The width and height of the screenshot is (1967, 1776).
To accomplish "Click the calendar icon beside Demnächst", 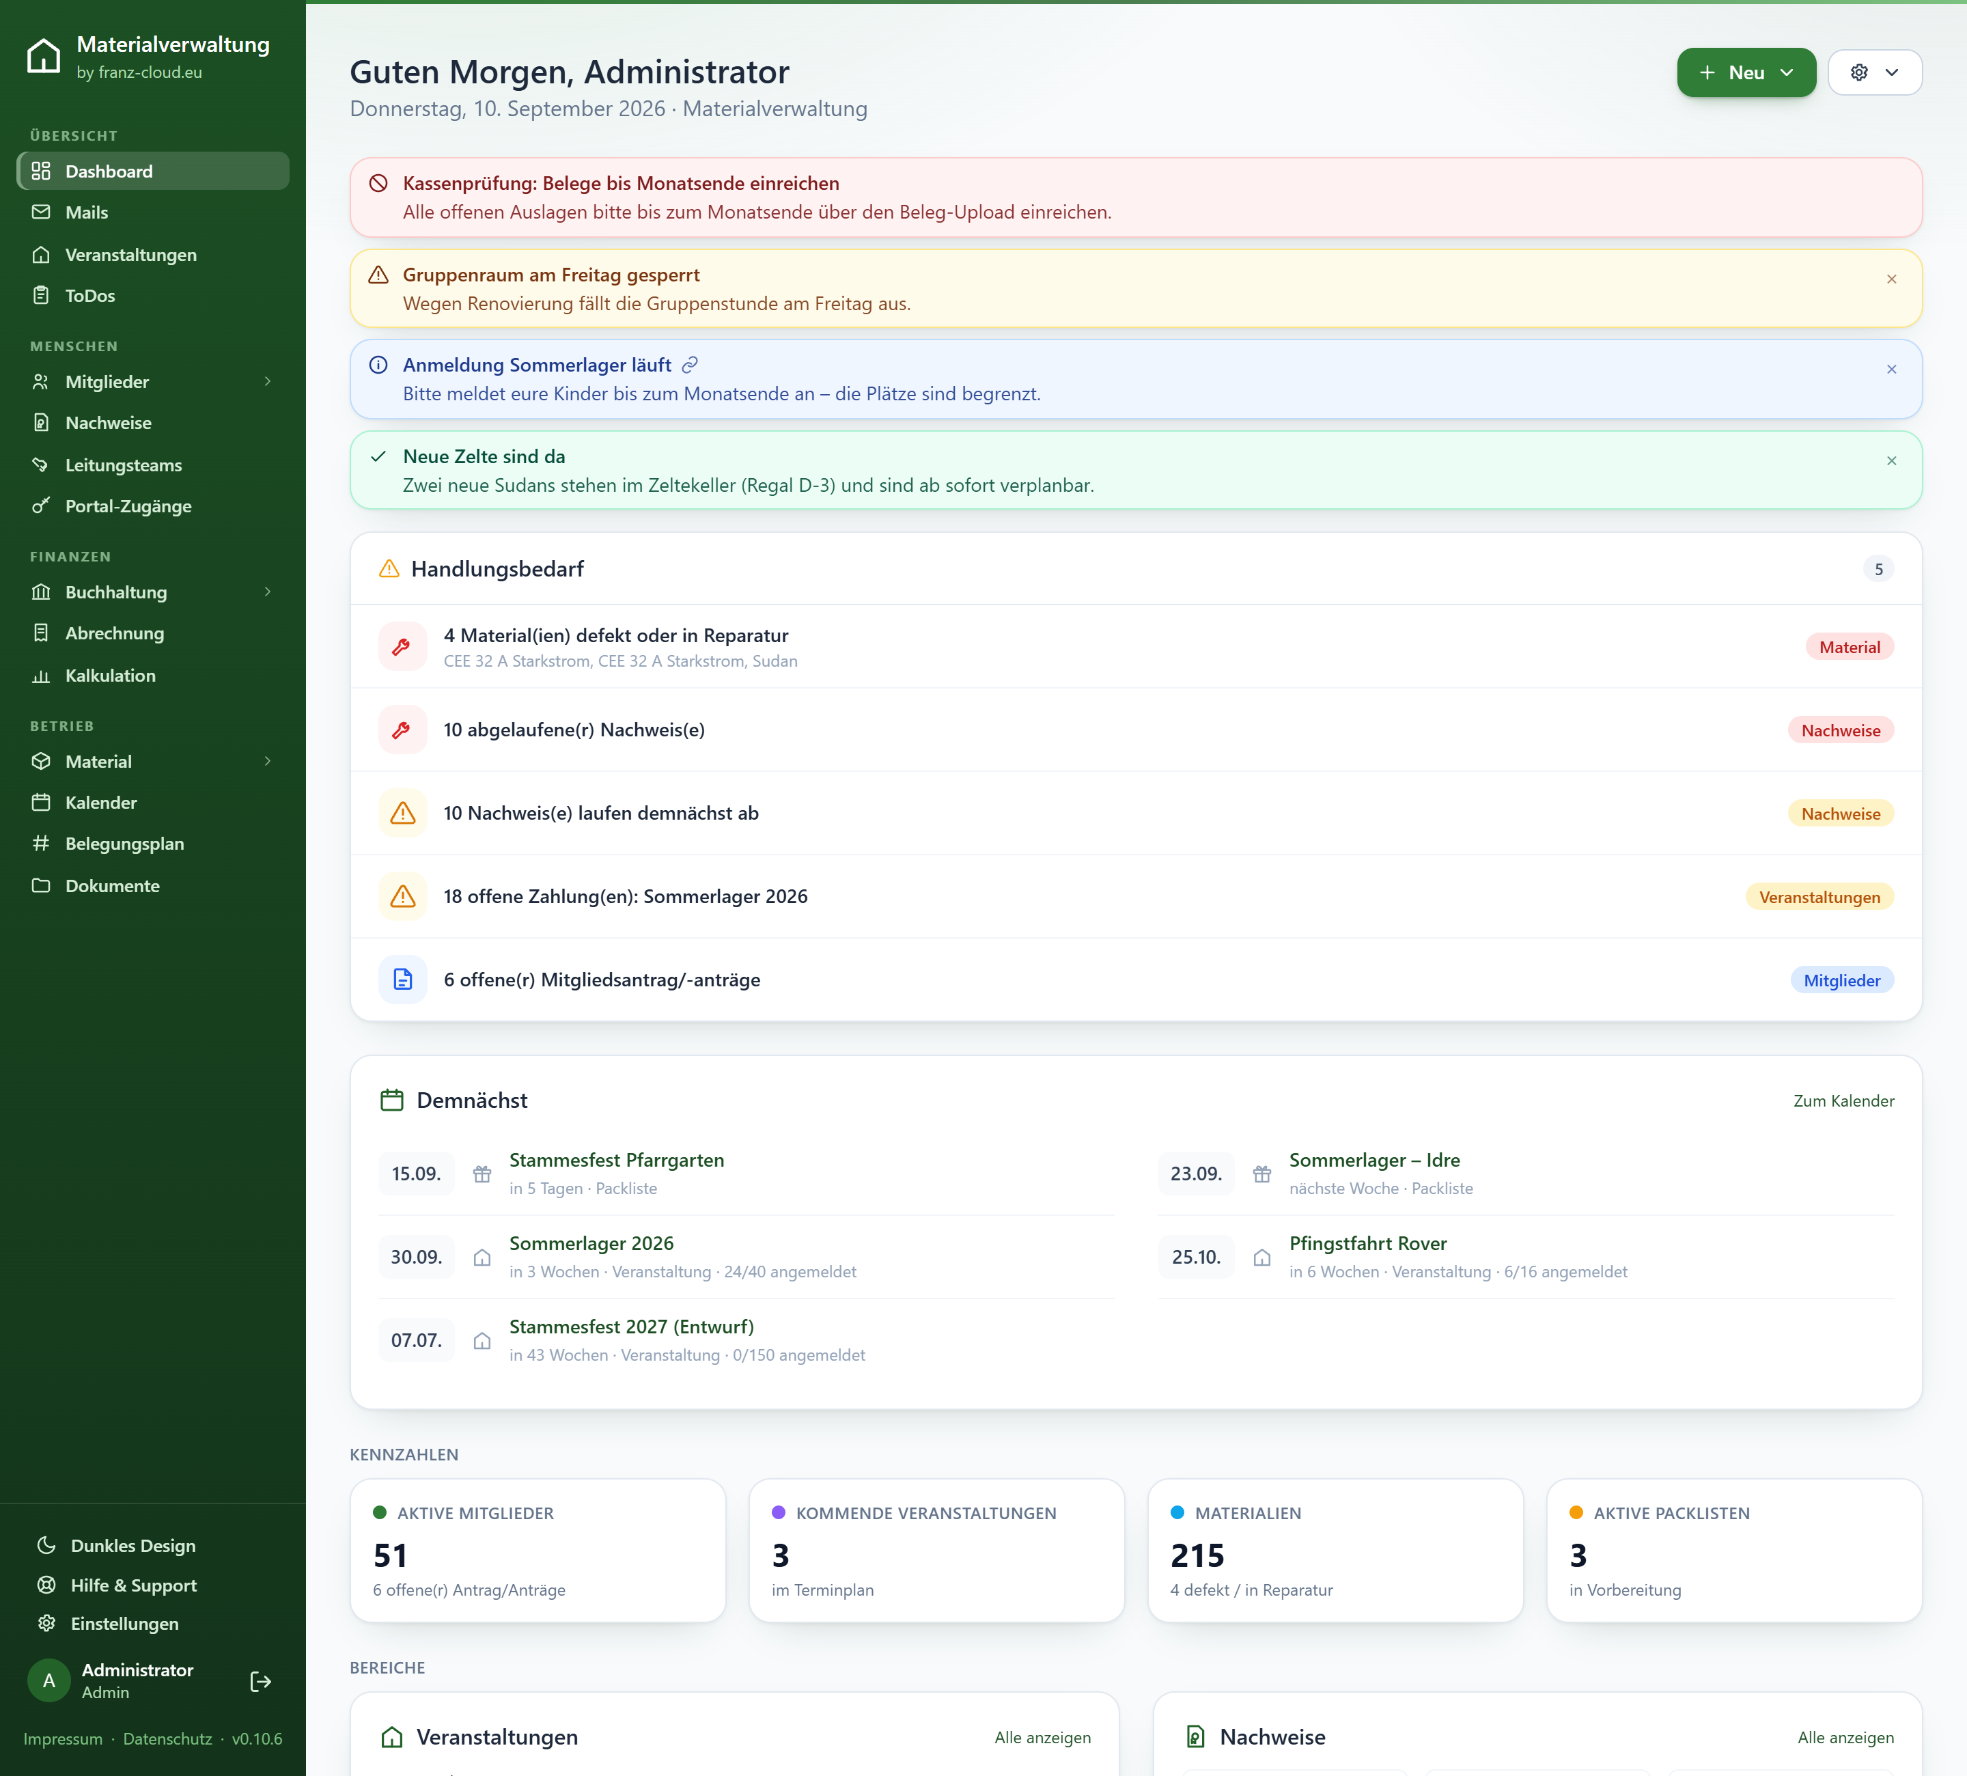I will click(391, 1100).
